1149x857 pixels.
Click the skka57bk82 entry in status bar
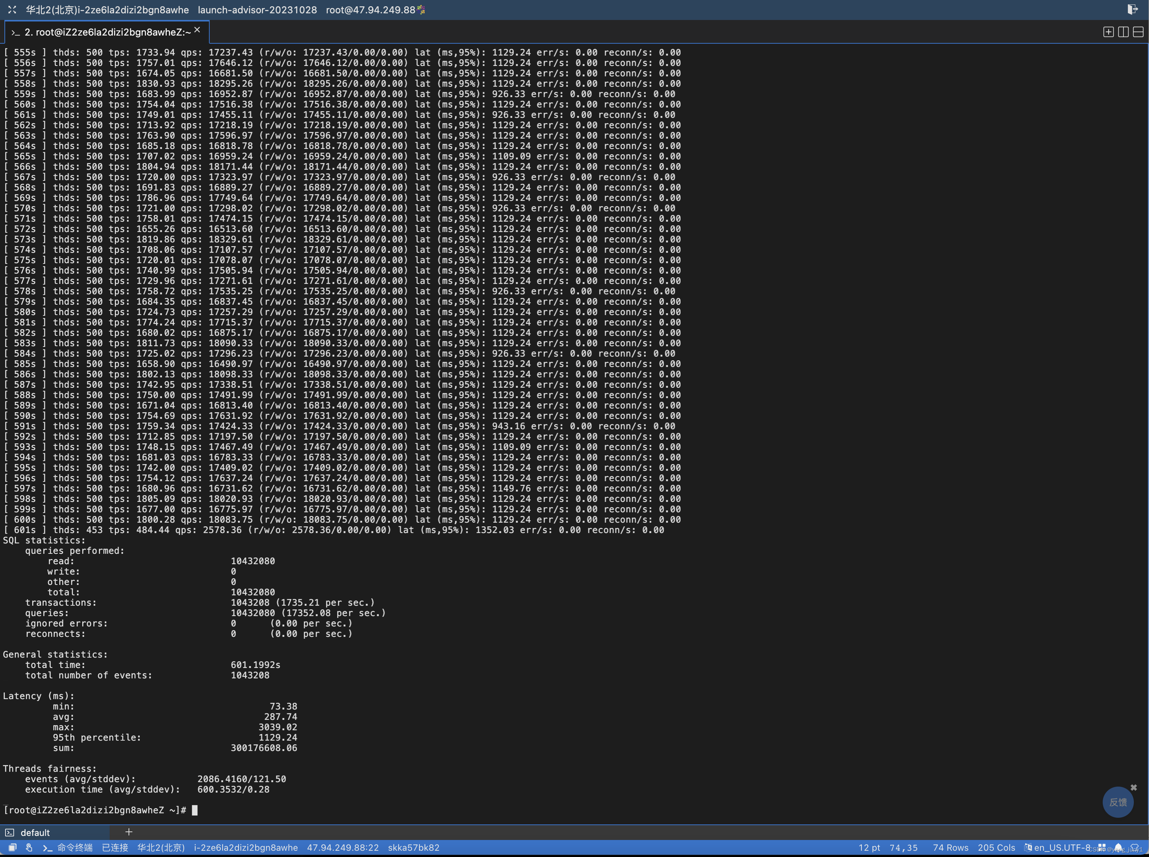(x=414, y=847)
